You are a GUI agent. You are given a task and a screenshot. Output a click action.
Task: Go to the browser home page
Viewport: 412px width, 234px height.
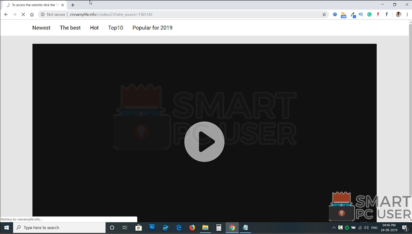(x=32, y=14)
